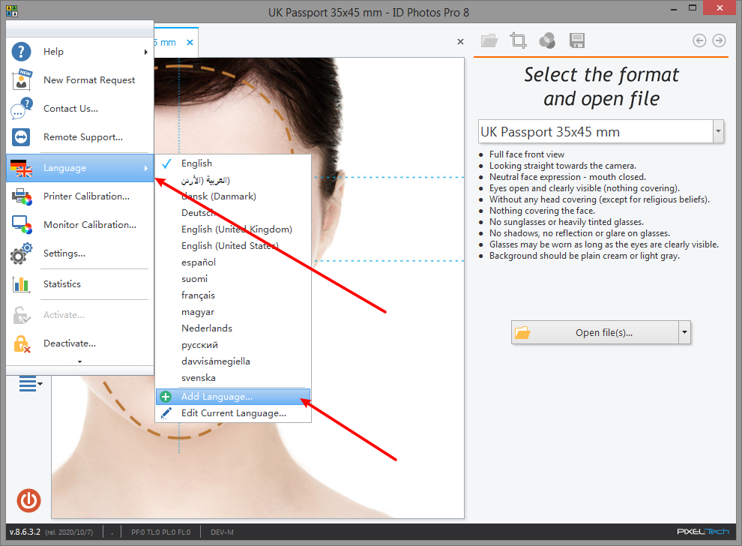
Task: Open the color adjustment circles icon
Action: (547, 40)
